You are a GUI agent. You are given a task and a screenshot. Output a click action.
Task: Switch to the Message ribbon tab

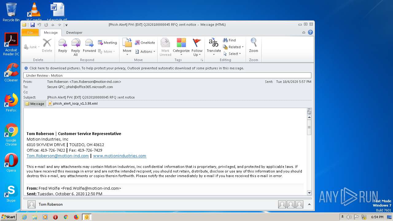(51, 33)
